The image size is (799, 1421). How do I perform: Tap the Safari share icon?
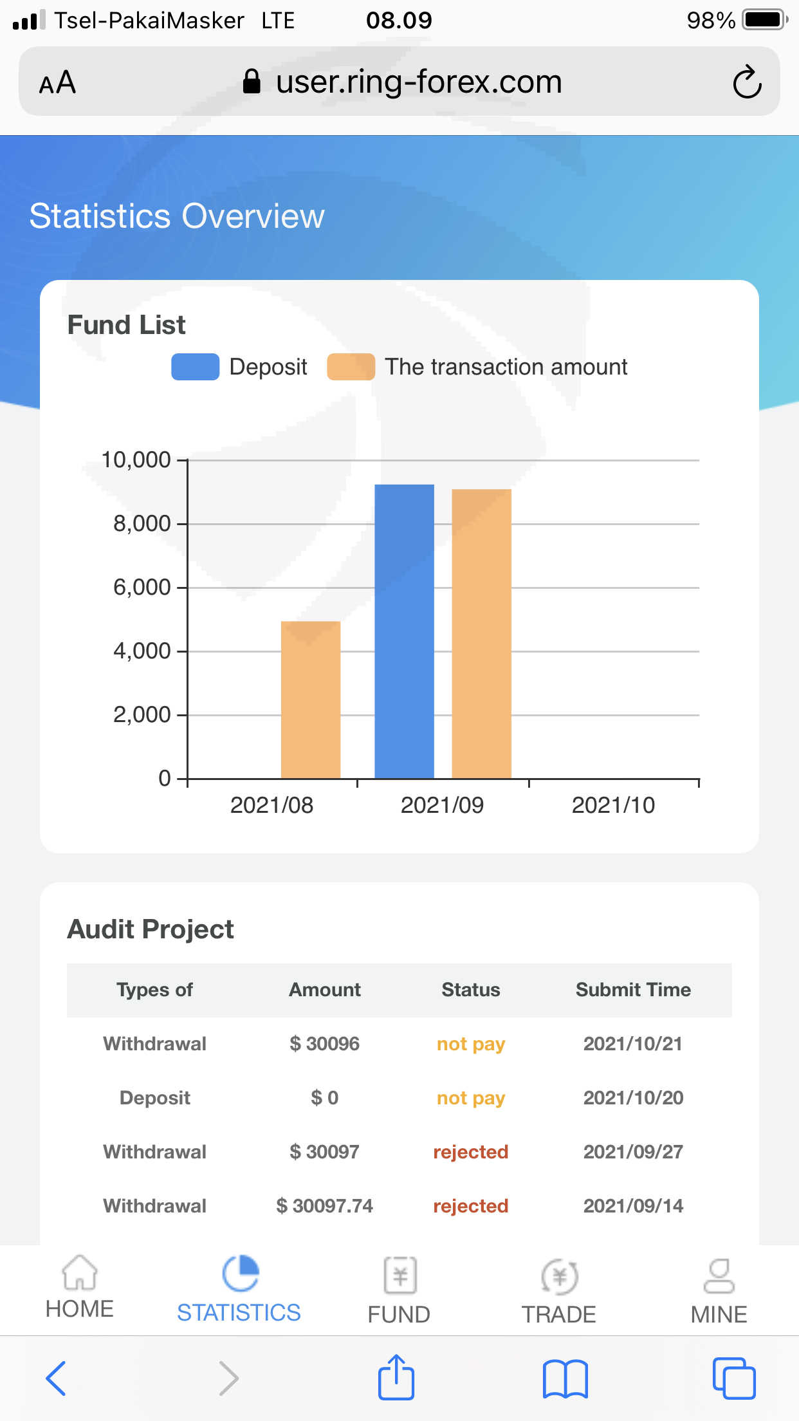click(396, 1377)
